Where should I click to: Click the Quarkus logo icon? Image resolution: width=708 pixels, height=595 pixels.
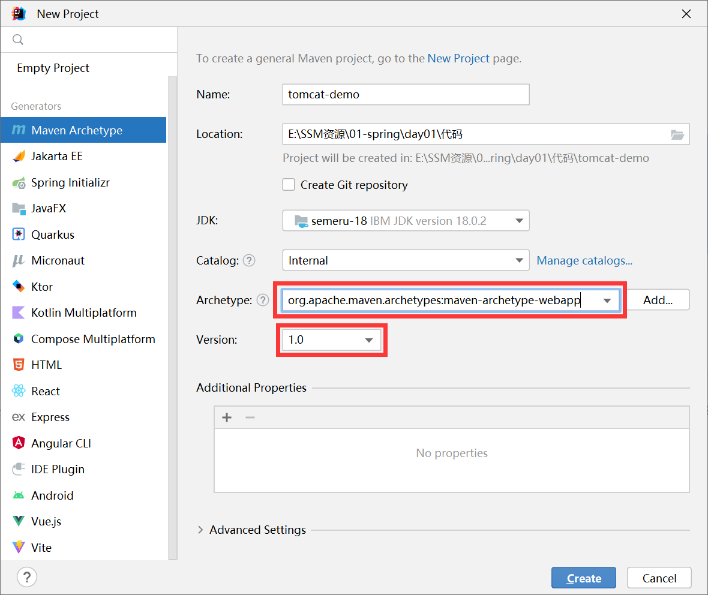[x=19, y=235]
